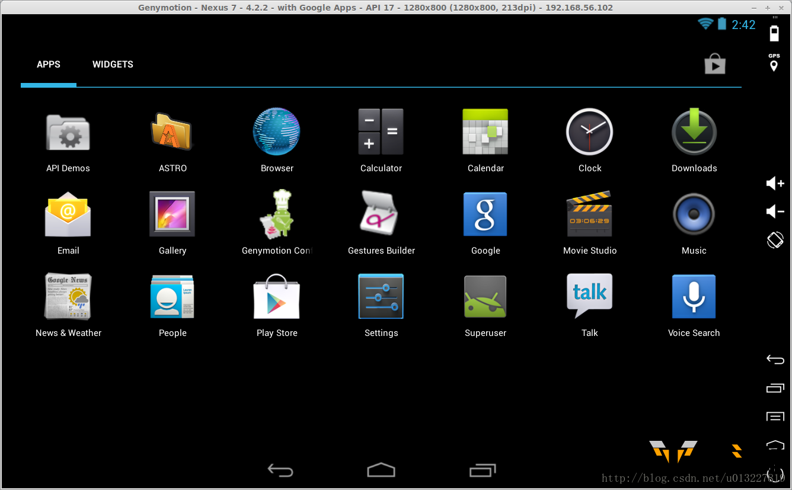Tap Android home navigation button
Viewport: 792px width, 490px height.
[381, 470]
